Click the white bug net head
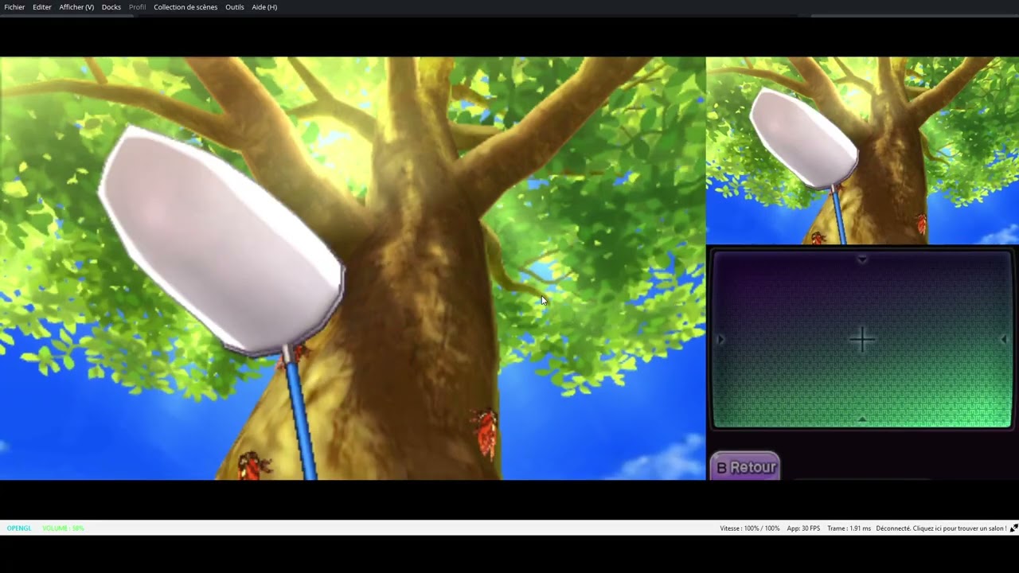 [x=221, y=241]
